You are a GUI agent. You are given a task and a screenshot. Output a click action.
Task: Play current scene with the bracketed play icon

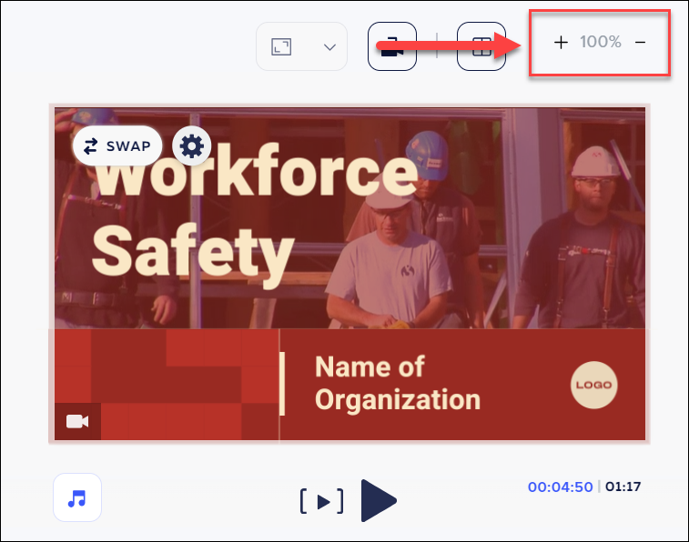[x=321, y=501]
